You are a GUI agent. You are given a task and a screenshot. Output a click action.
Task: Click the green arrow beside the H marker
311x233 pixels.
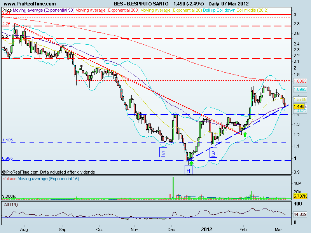(191, 163)
